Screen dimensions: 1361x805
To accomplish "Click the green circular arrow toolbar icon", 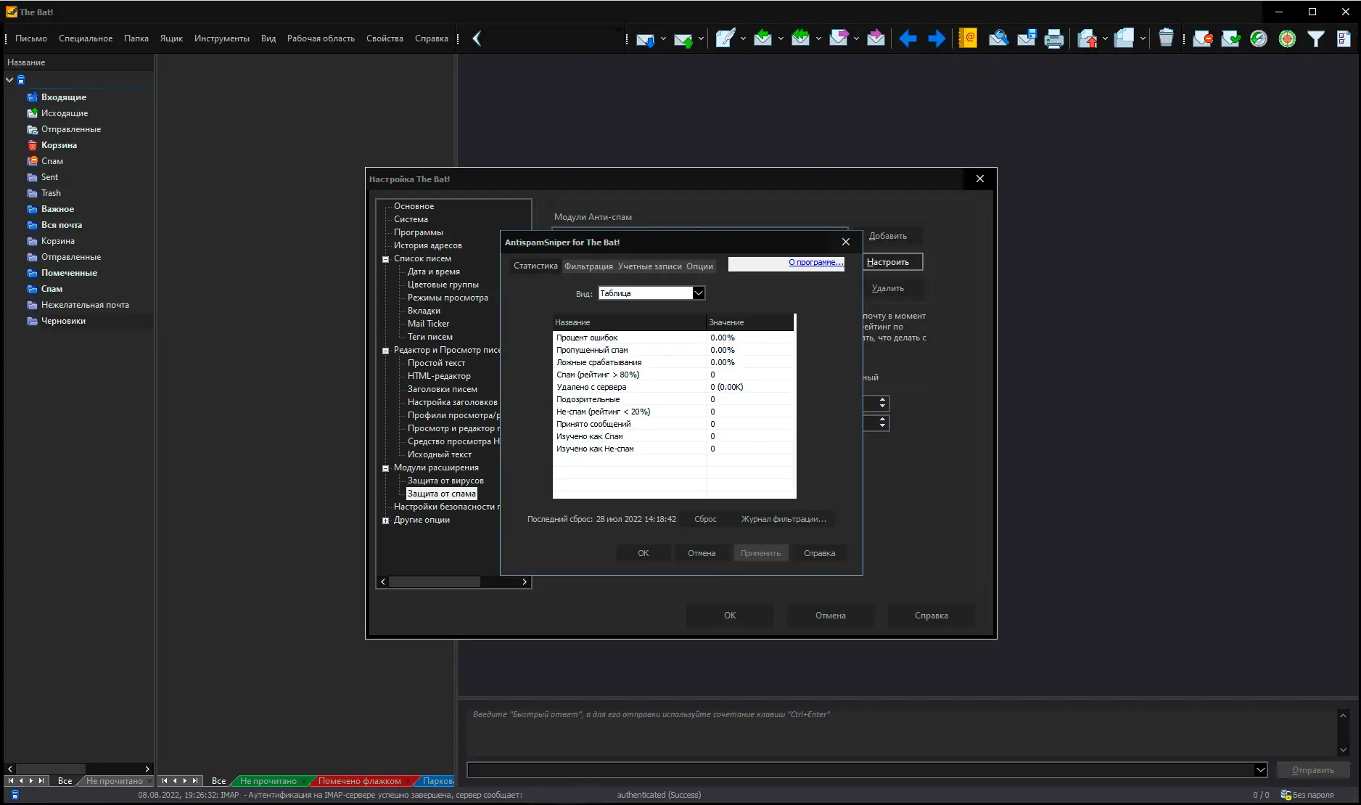I will pyautogui.click(x=1259, y=38).
